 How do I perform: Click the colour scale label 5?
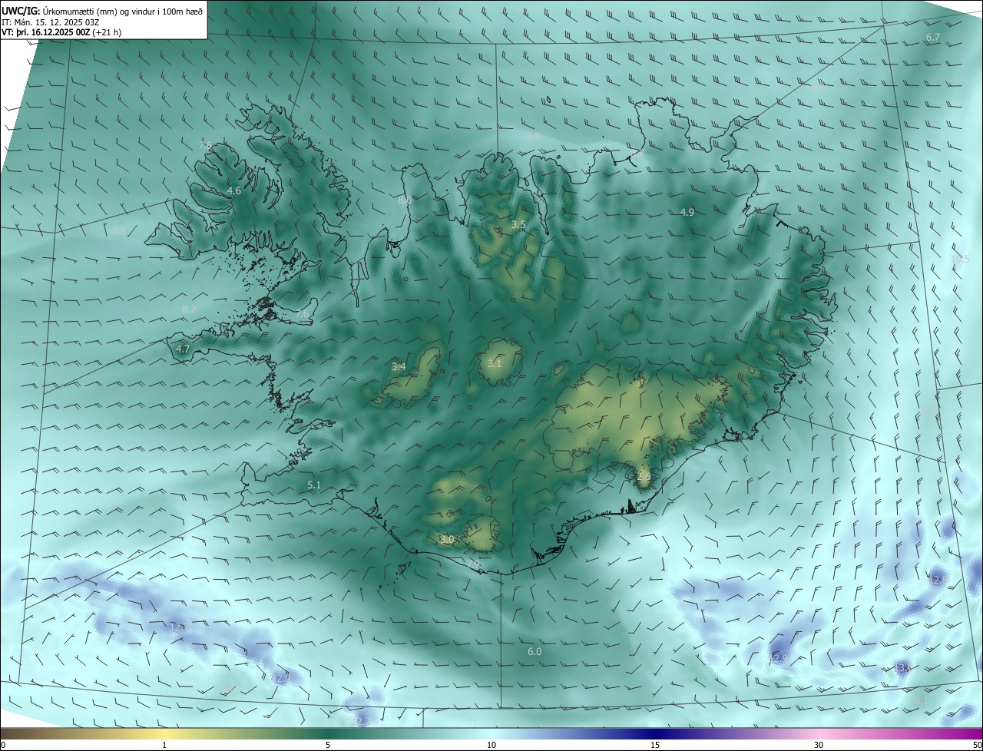click(x=328, y=745)
